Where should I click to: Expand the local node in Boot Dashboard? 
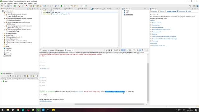click(x=2, y=81)
